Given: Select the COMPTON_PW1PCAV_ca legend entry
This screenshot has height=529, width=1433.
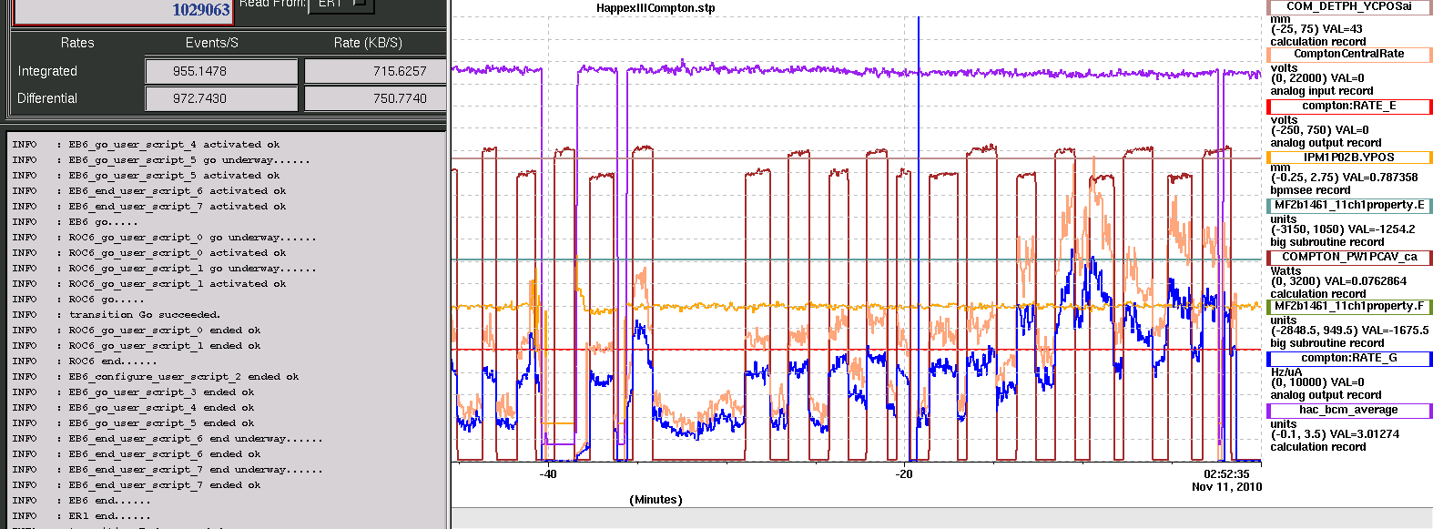Looking at the screenshot, I should pyautogui.click(x=1349, y=257).
